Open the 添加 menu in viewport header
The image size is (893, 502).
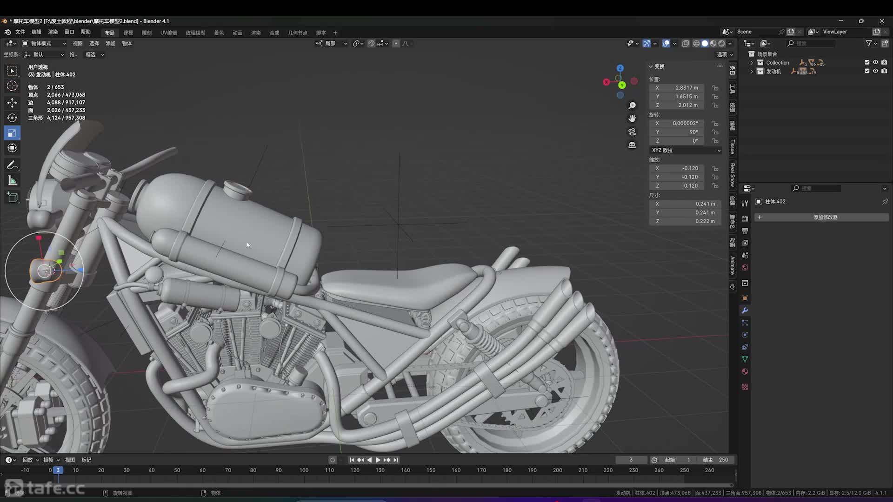click(x=110, y=43)
